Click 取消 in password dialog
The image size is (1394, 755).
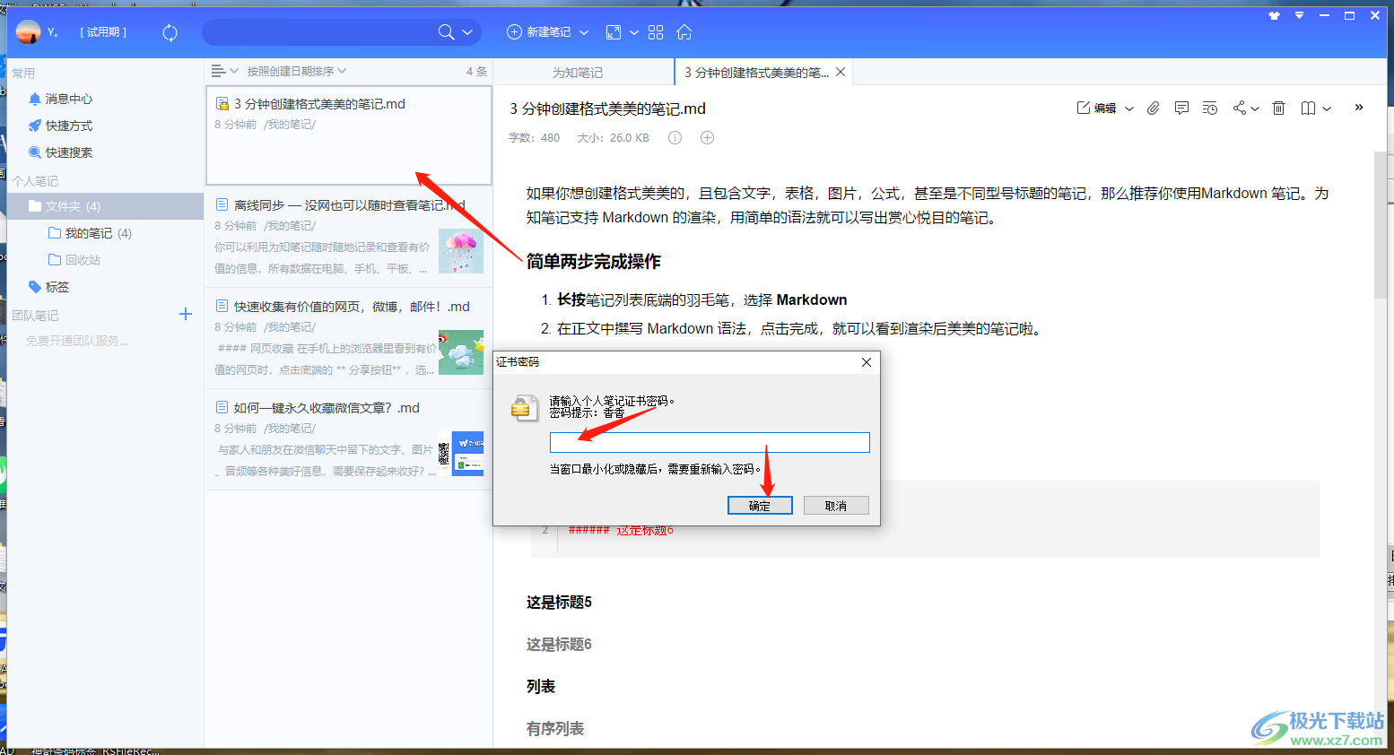(836, 506)
